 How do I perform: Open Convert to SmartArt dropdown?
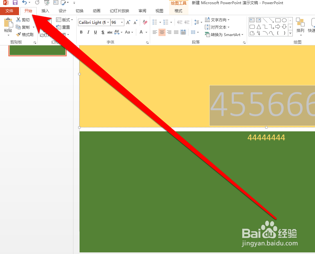224,34
